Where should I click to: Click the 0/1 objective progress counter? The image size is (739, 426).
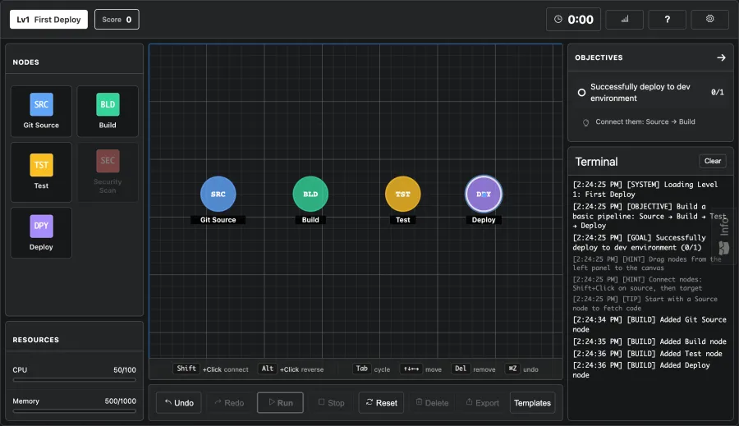(x=718, y=93)
